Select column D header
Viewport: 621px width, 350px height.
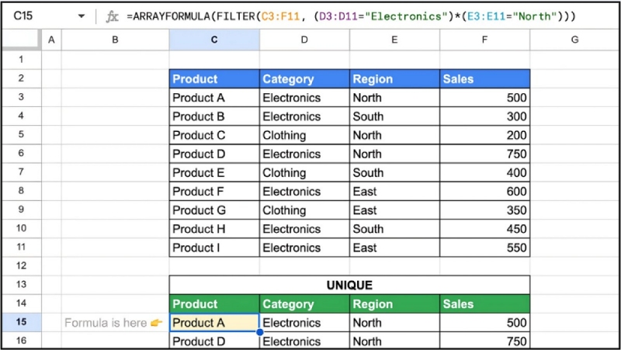click(304, 40)
